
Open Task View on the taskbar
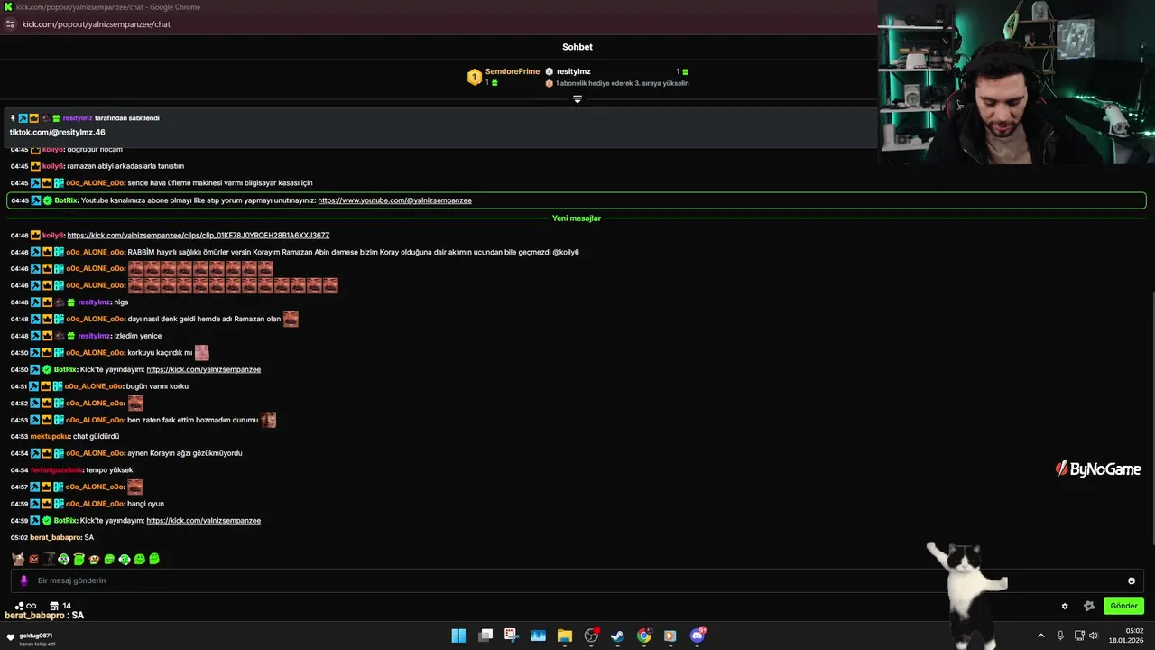pos(485,636)
